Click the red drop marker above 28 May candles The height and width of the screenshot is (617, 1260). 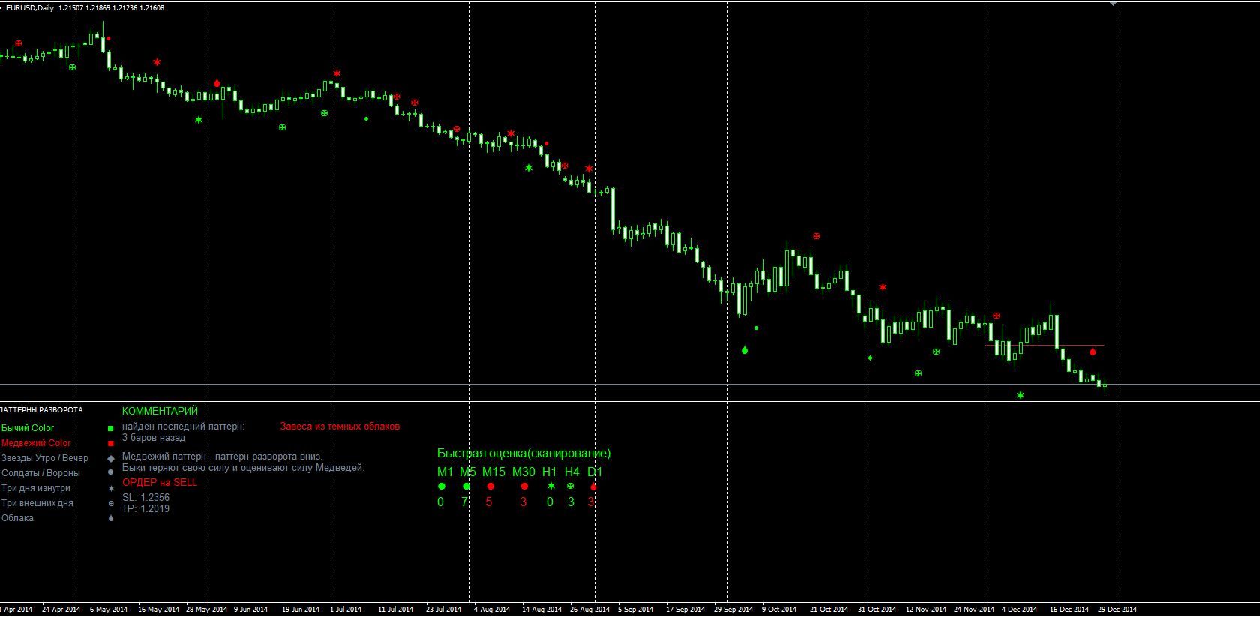[217, 82]
